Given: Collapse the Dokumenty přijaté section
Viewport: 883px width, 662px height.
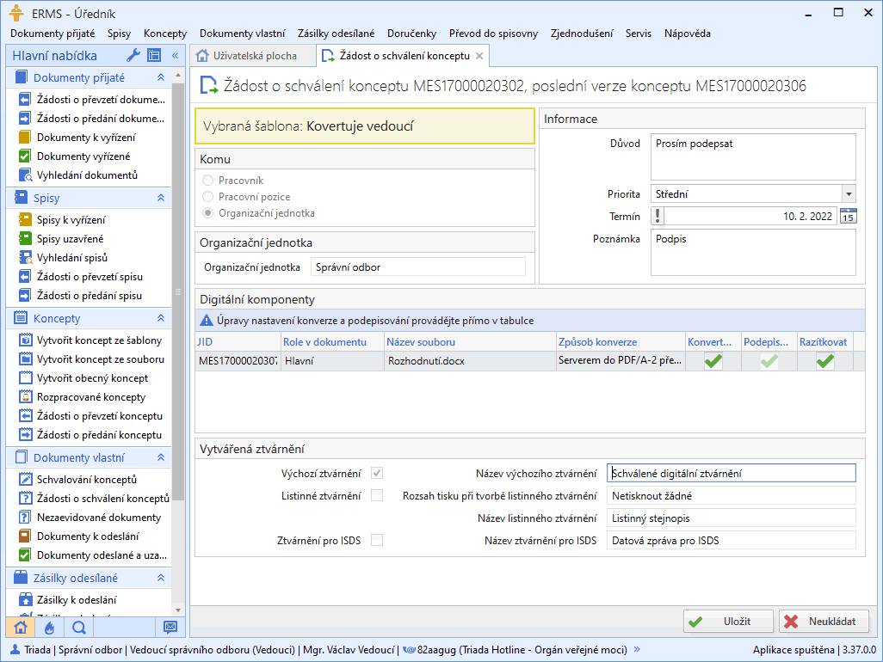Looking at the screenshot, I should (x=160, y=78).
